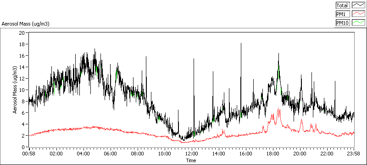Click the 22:00 time axis label
367x165 pixels.
[x=327, y=154]
